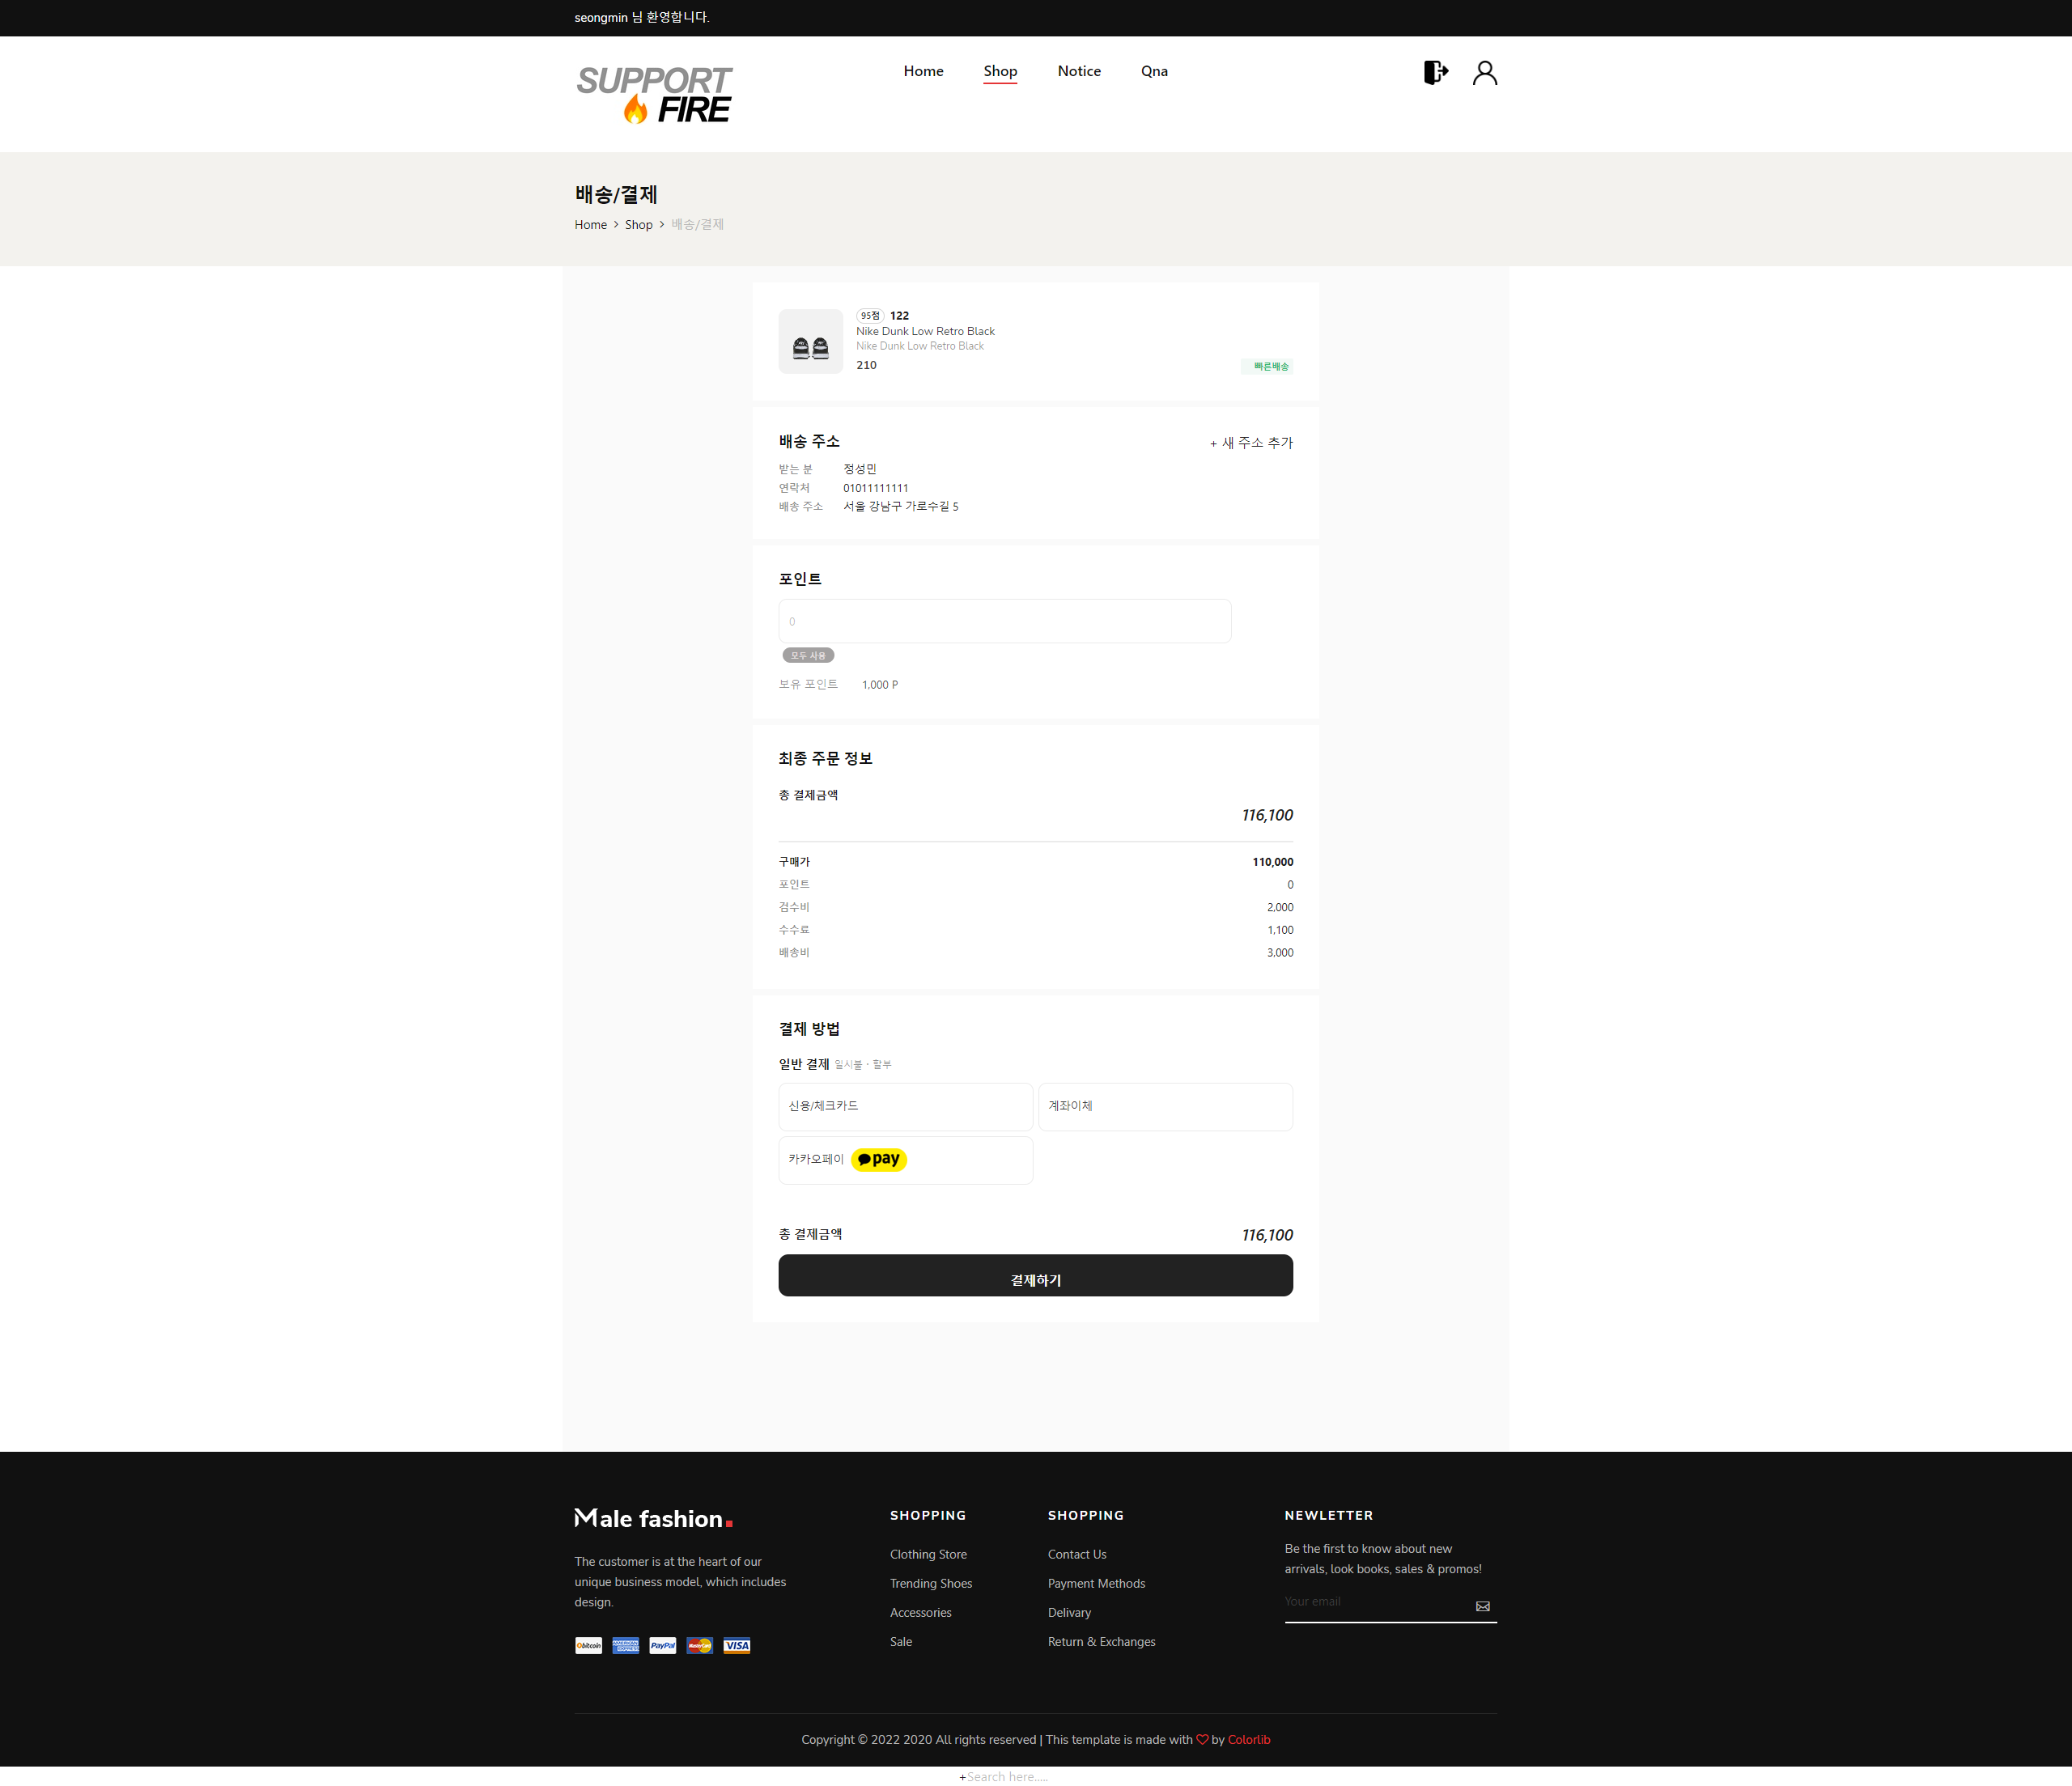Screen dimensions: 2072x1786
Task: Click the Mastercard icon in the footer
Action: point(699,1645)
